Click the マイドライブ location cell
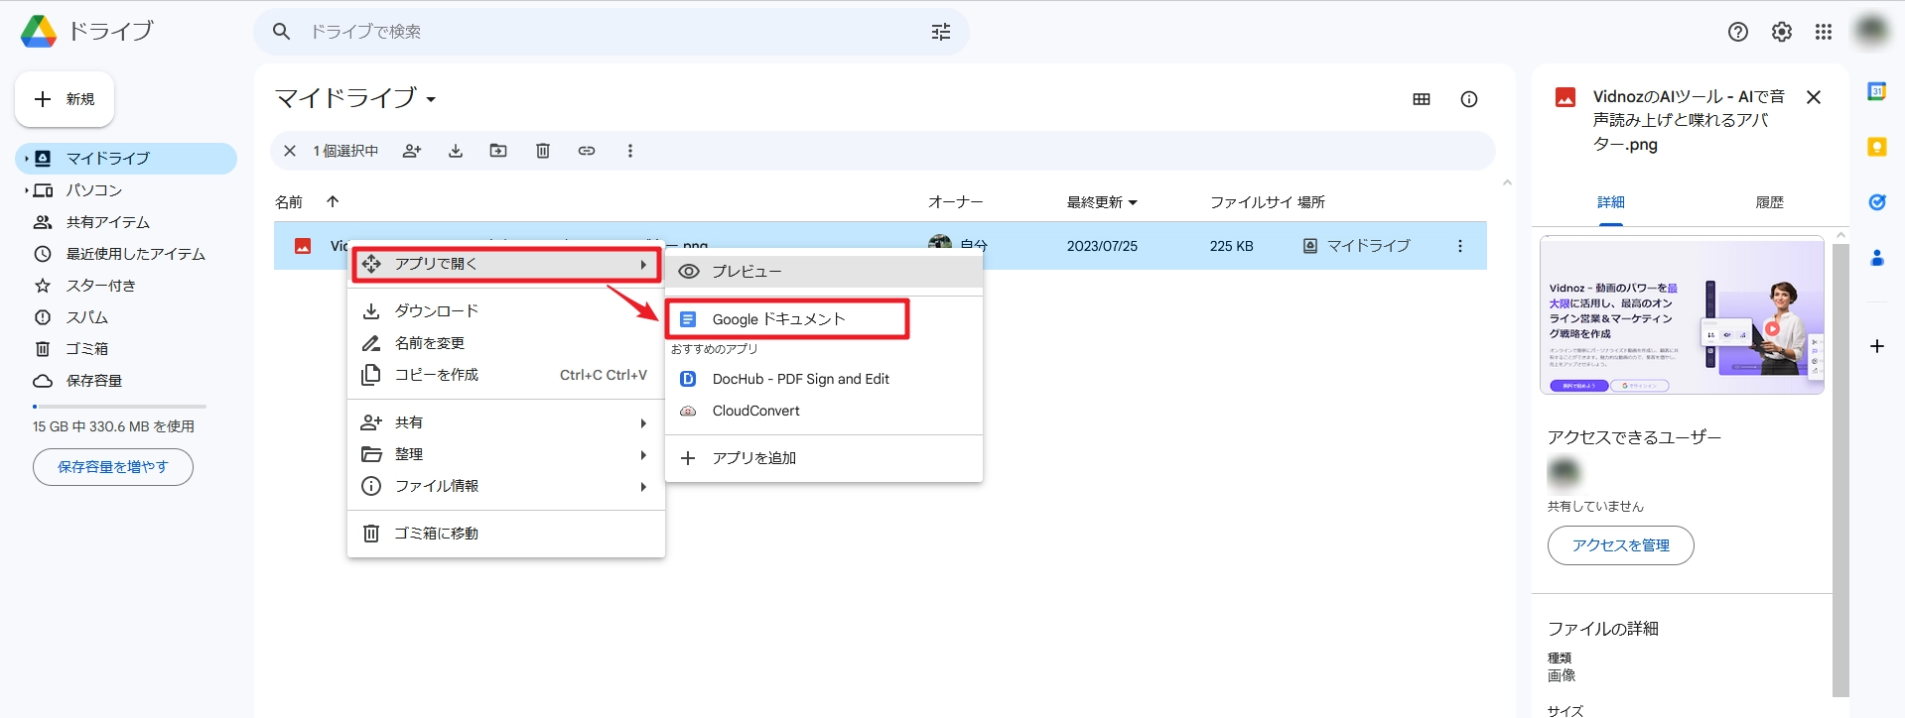This screenshot has width=1905, height=718. tap(1356, 246)
